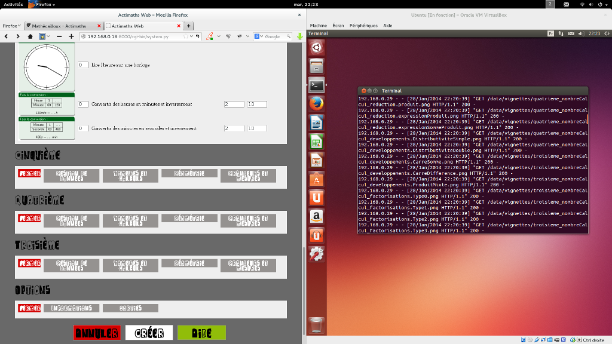Click red FERMER under Cinquième
Screen dimensions: 612x344
click(29, 173)
